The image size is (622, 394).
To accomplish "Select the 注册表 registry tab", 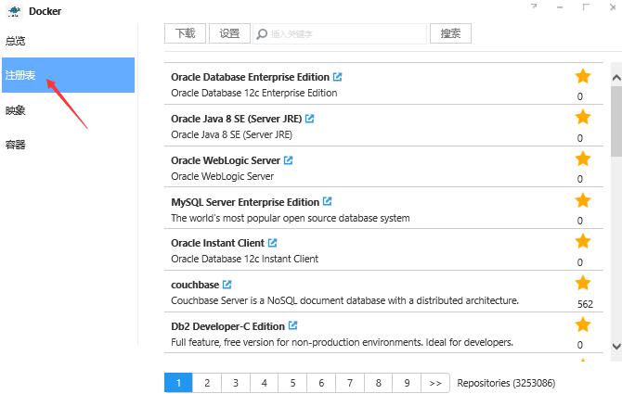I will click(68, 75).
